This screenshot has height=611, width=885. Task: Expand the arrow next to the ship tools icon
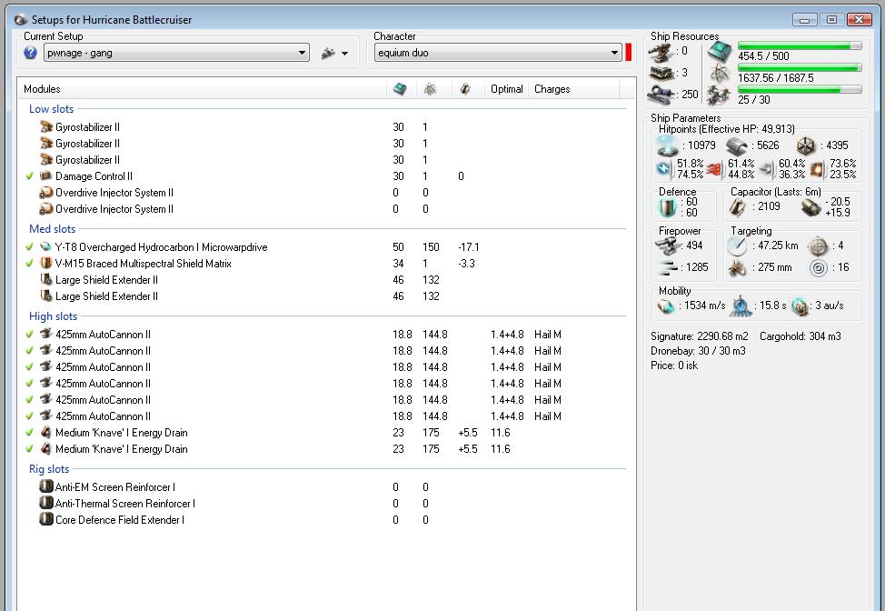(x=345, y=54)
